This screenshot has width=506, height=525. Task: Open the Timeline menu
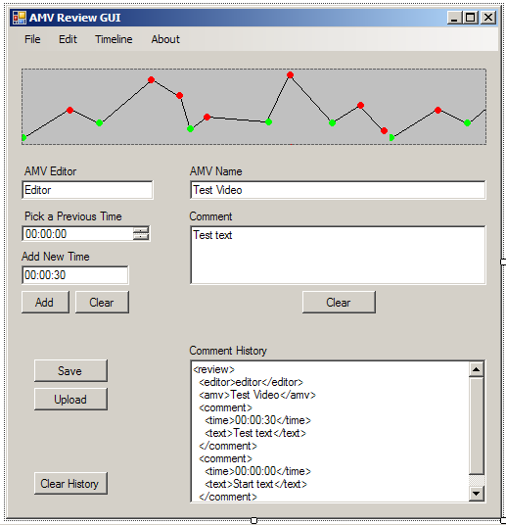coord(114,39)
